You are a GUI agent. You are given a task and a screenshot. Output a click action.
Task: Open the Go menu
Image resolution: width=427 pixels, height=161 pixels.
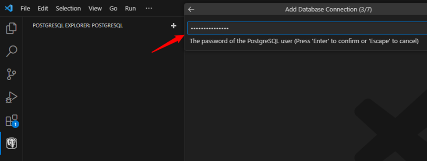113,8
